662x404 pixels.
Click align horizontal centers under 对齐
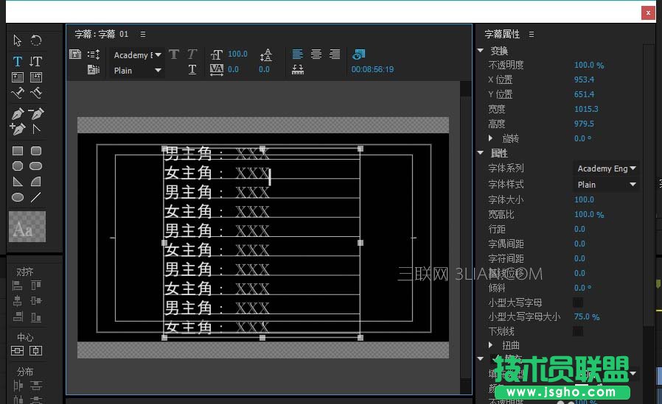point(17,301)
